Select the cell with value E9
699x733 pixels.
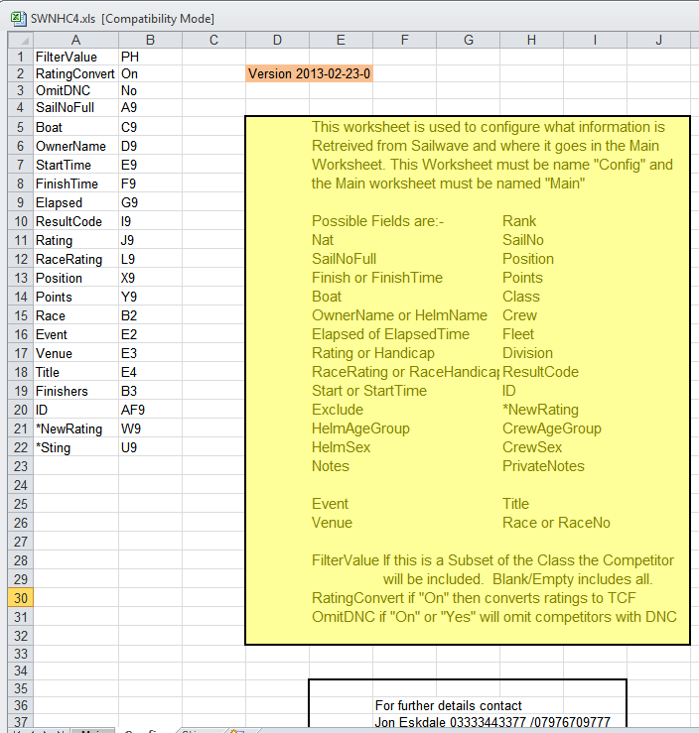[x=150, y=165]
